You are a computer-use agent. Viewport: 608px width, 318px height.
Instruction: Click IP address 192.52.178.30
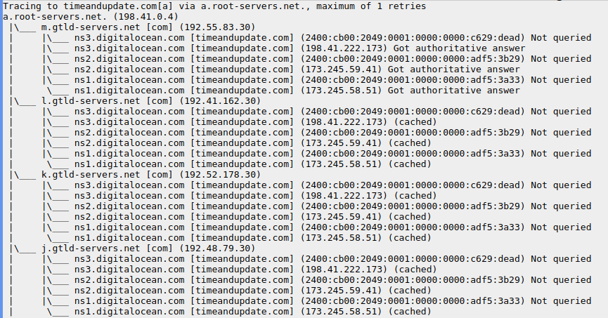click(x=220, y=174)
